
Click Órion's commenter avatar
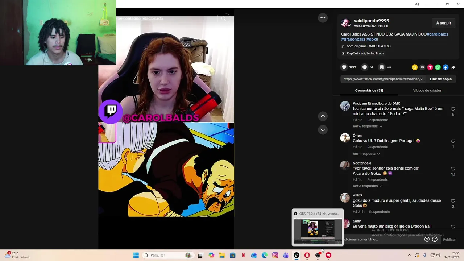[345, 138]
